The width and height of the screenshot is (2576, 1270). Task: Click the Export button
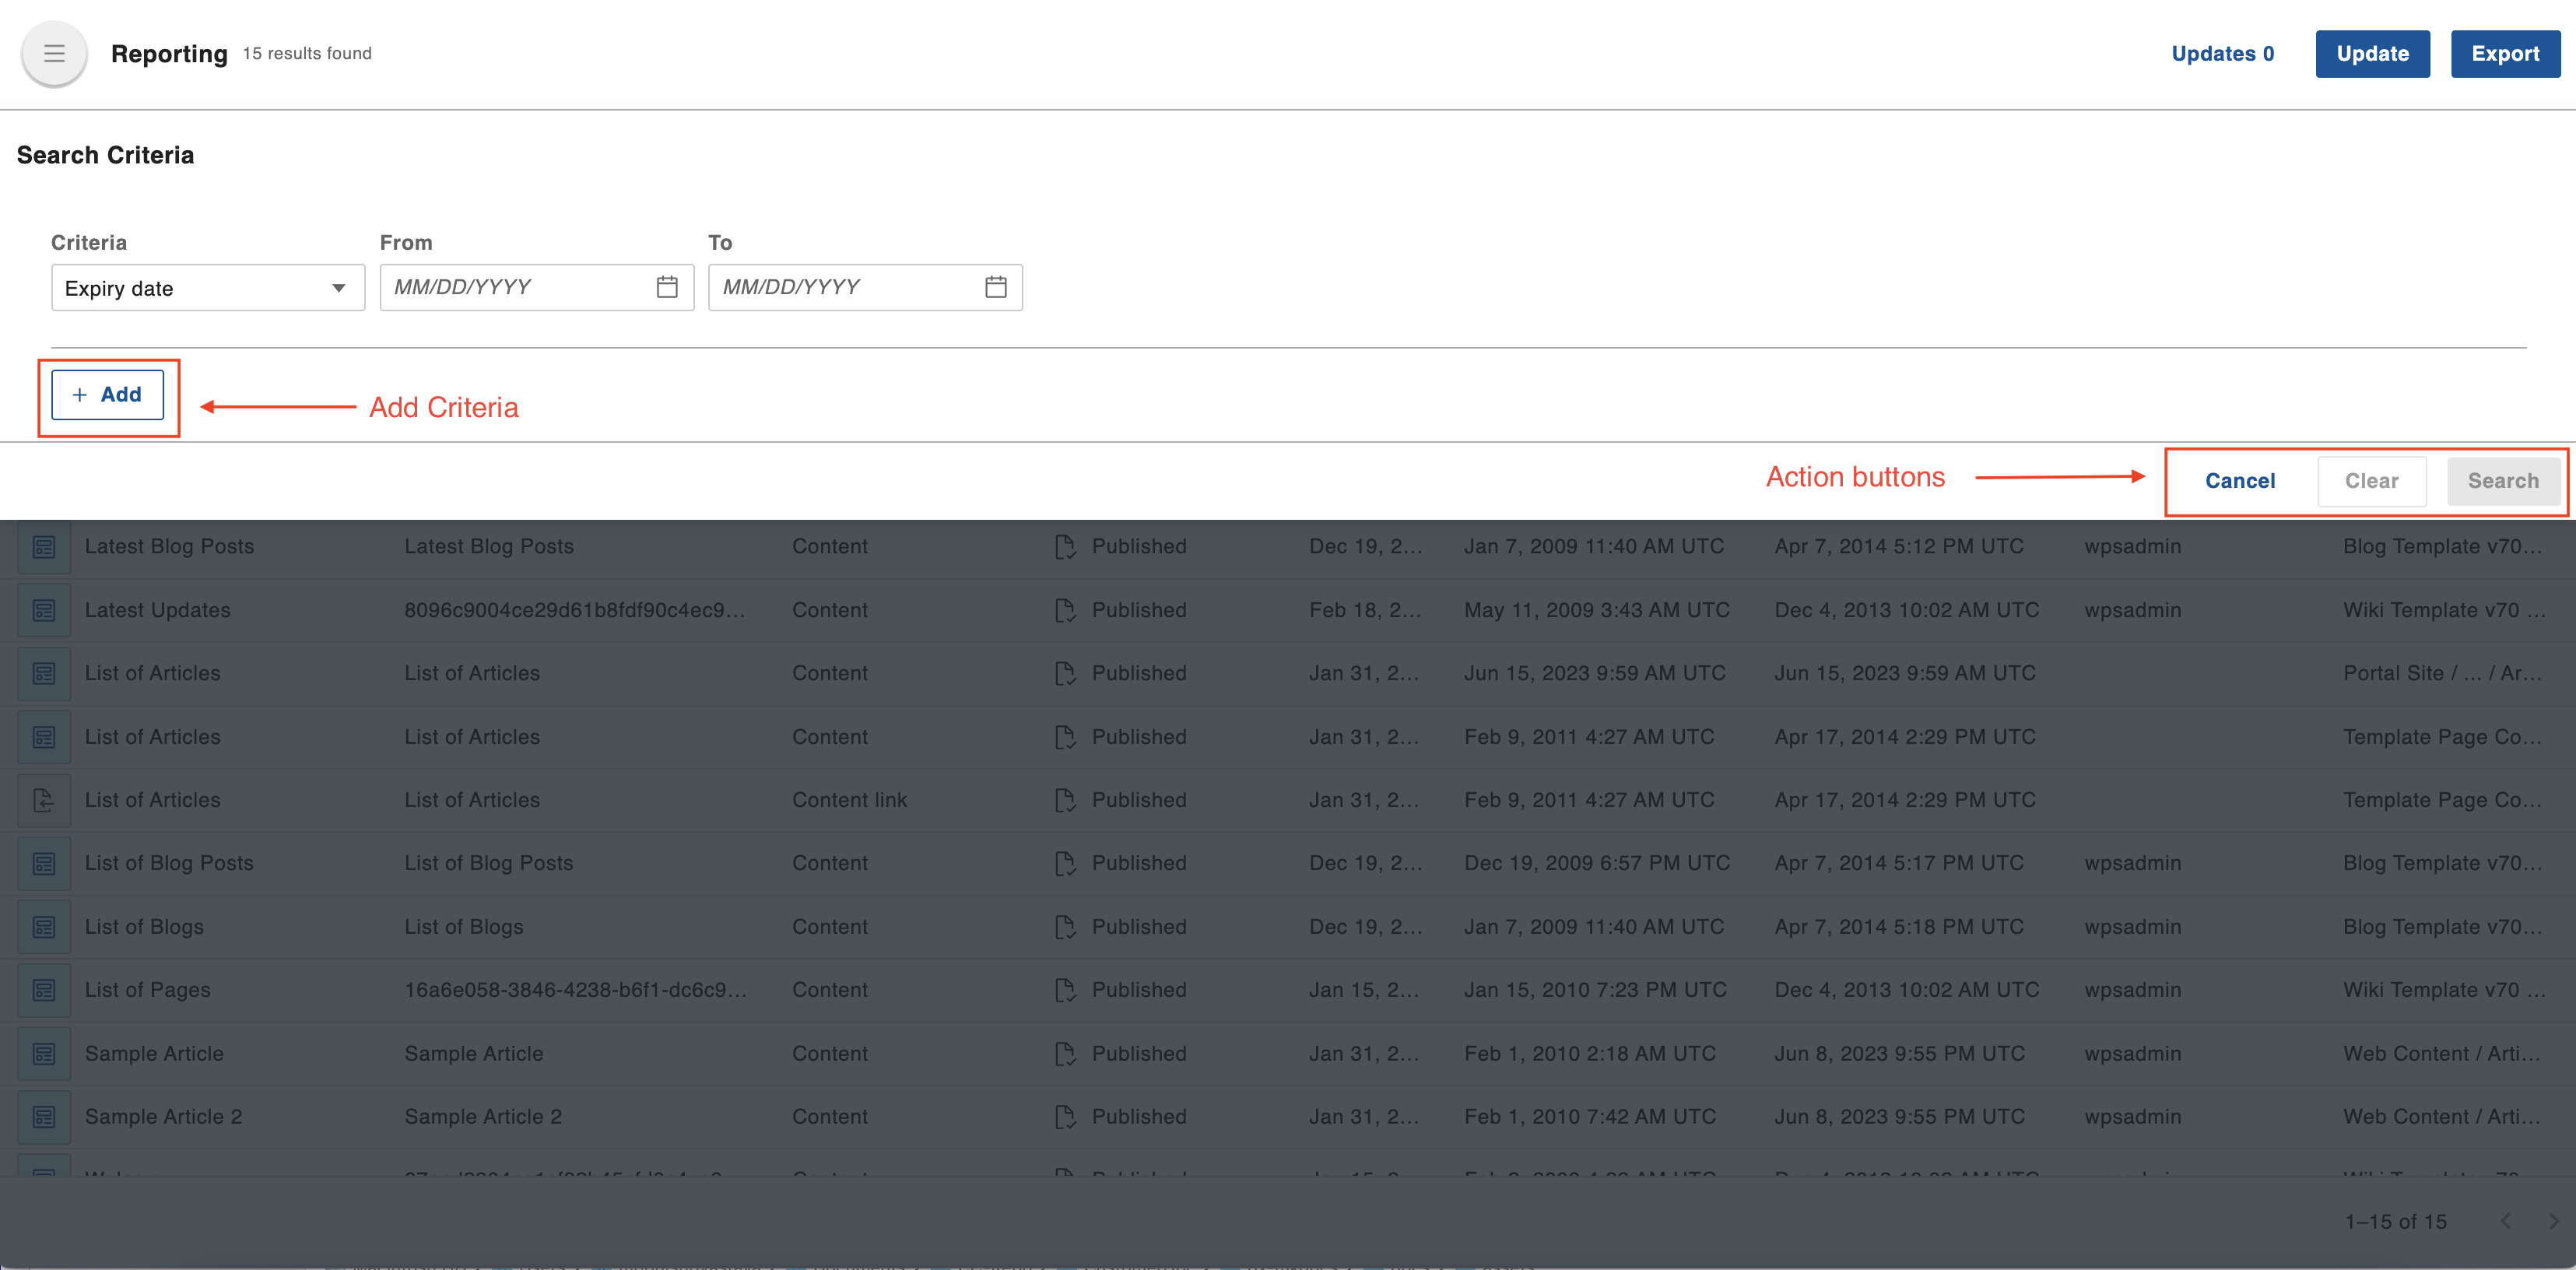click(x=2504, y=54)
